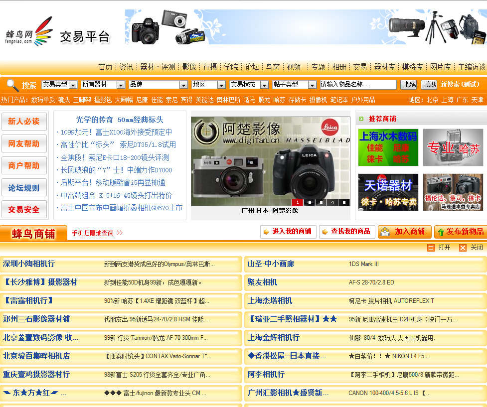Open the 帖子类型 dropdown
Screen dimensions: 487x407
coord(295,85)
